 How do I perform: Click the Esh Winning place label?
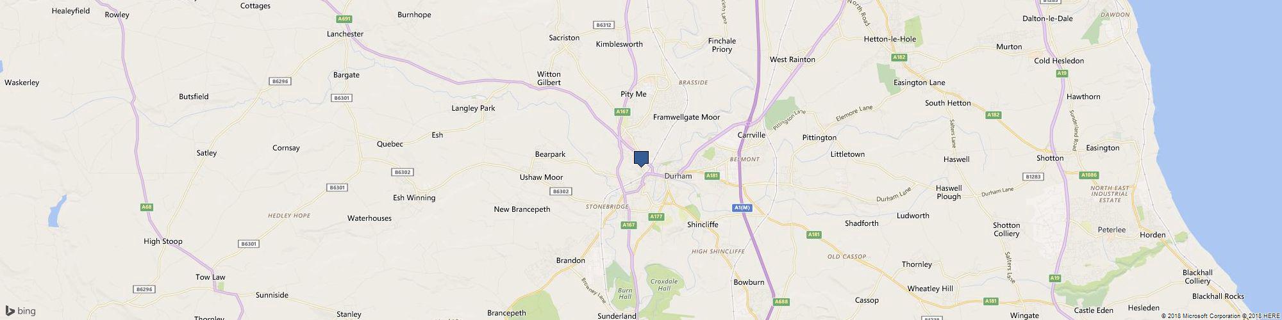click(x=414, y=198)
